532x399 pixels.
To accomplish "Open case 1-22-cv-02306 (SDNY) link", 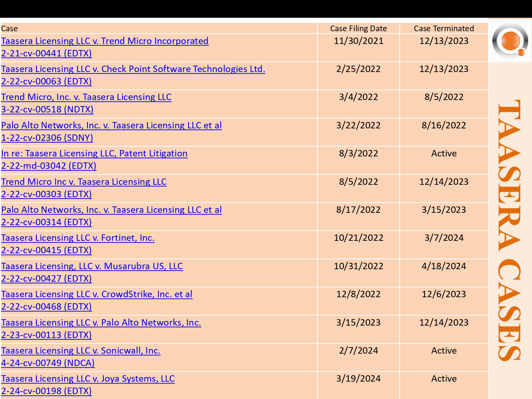I will click(47, 138).
